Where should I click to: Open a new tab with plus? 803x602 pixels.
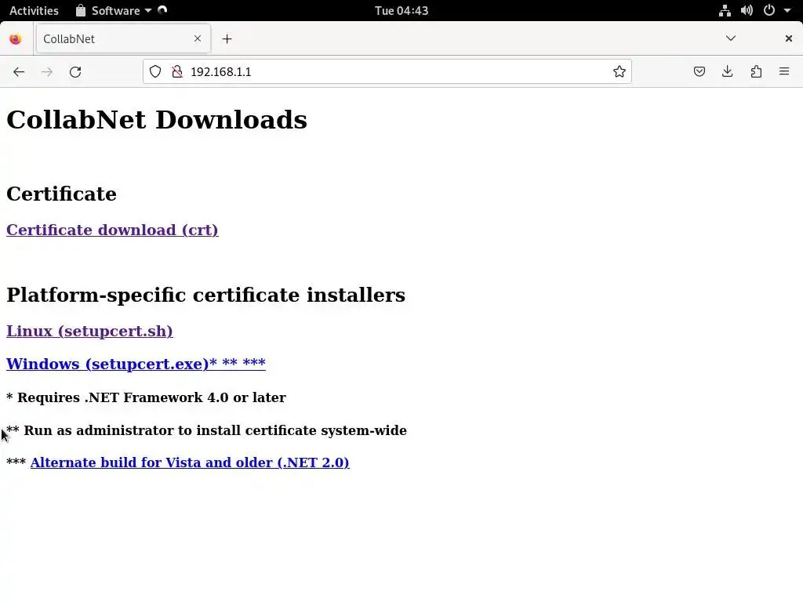227,39
